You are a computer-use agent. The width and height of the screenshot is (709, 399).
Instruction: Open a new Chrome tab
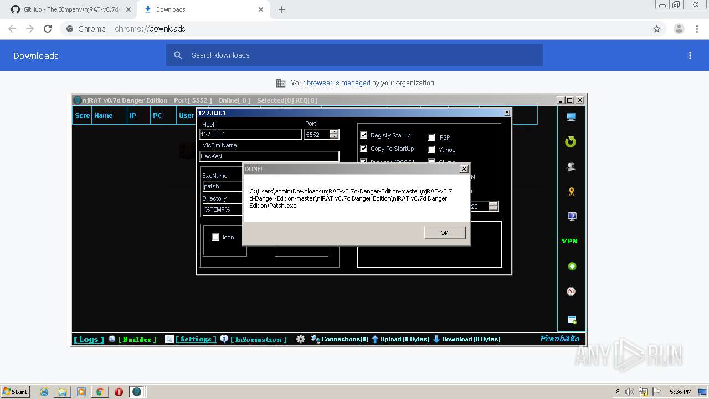point(282,9)
